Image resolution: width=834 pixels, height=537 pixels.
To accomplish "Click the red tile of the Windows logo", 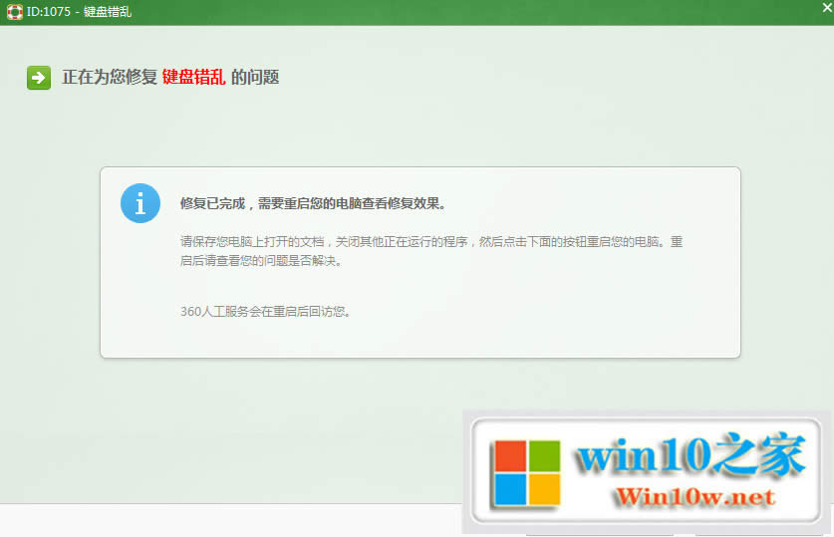I will [x=512, y=456].
